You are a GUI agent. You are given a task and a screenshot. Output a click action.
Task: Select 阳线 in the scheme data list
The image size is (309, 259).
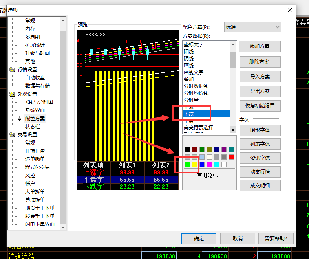point(189,52)
